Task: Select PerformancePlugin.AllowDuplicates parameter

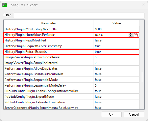Action: tap(31, 68)
